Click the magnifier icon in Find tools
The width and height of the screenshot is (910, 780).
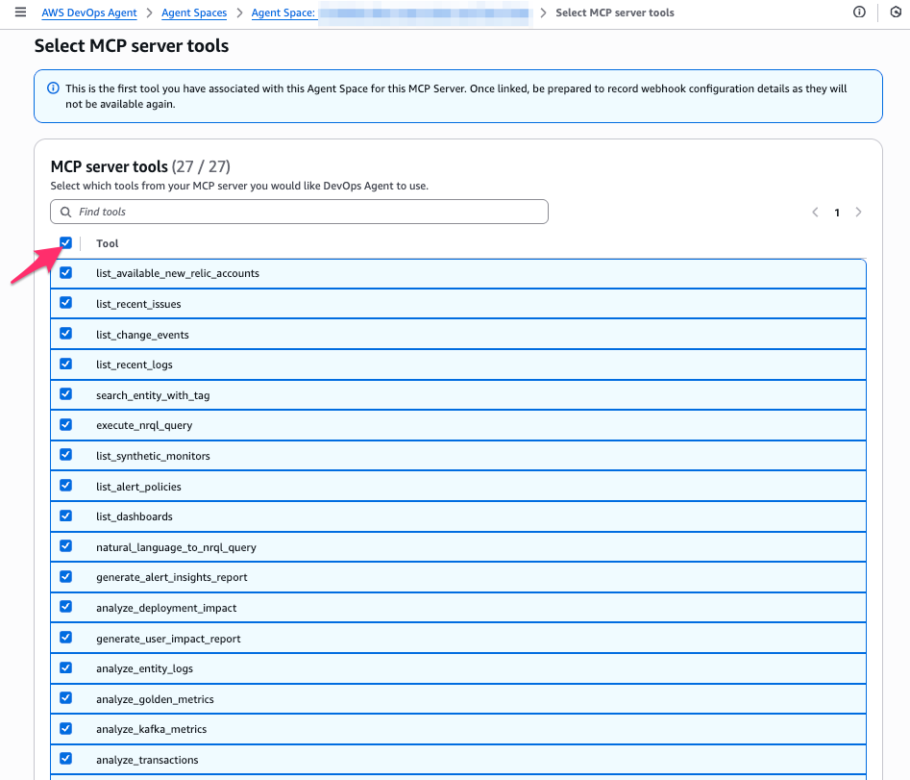[66, 212]
